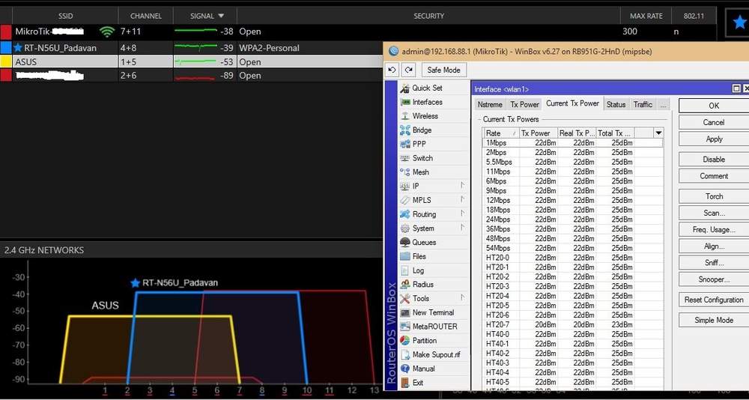Click the IP menu icon
The image size is (749, 400).
405,186
